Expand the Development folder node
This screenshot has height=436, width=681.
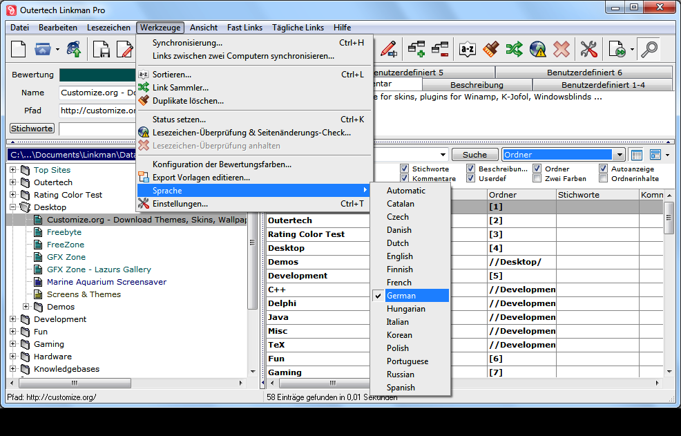click(x=12, y=319)
